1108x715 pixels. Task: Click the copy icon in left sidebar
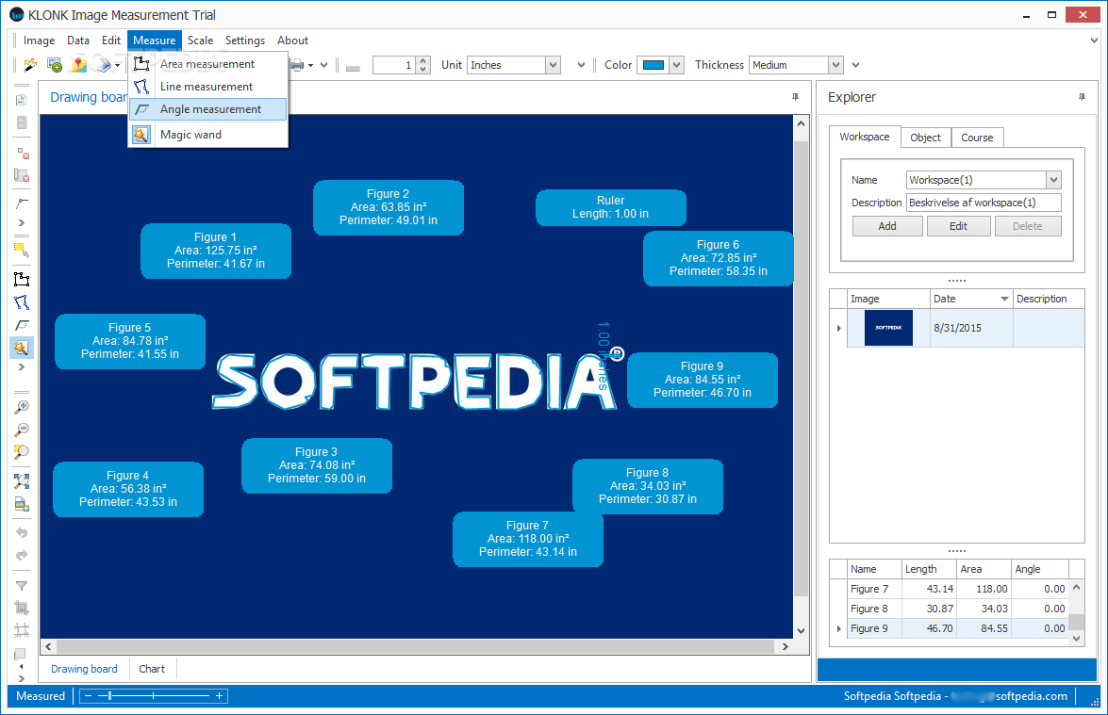[x=21, y=100]
